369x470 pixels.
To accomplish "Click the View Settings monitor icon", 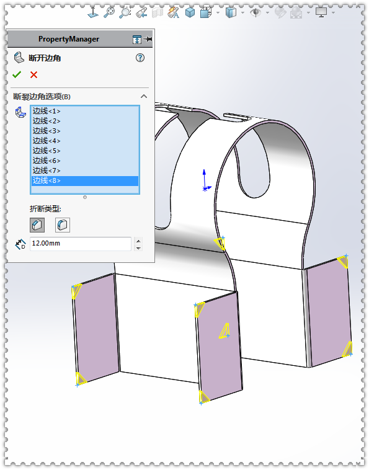I will click(x=321, y=12).
